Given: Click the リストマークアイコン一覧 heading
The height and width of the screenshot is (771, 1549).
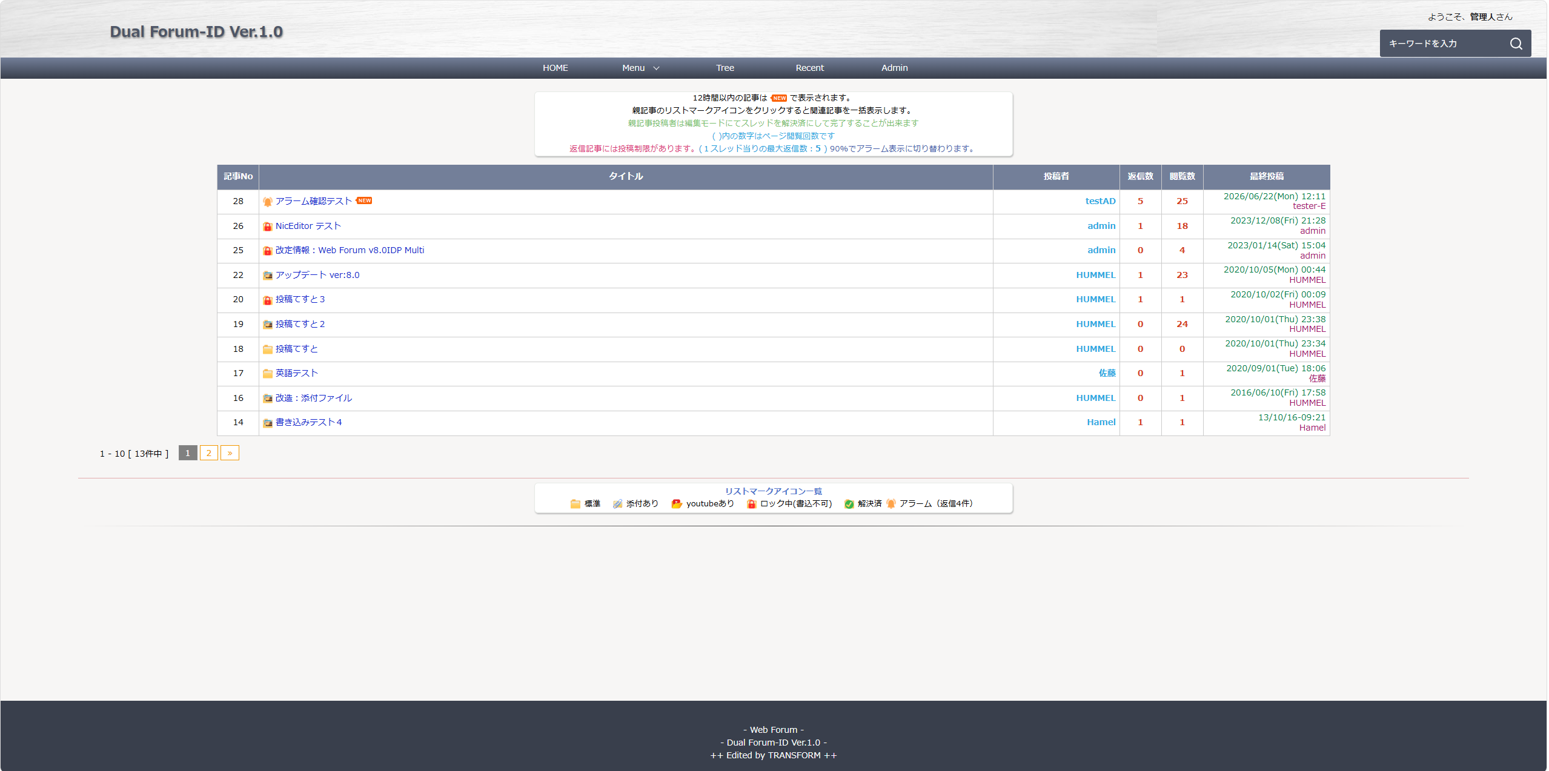Looking at the screenshot, I should pyautogui.click(x=773, y=491).
